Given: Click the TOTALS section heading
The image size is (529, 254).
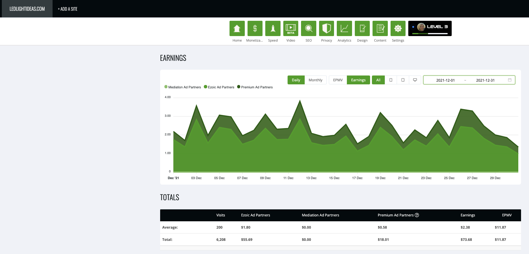Looking at the screenshot, I should click(x=170, y=197).
